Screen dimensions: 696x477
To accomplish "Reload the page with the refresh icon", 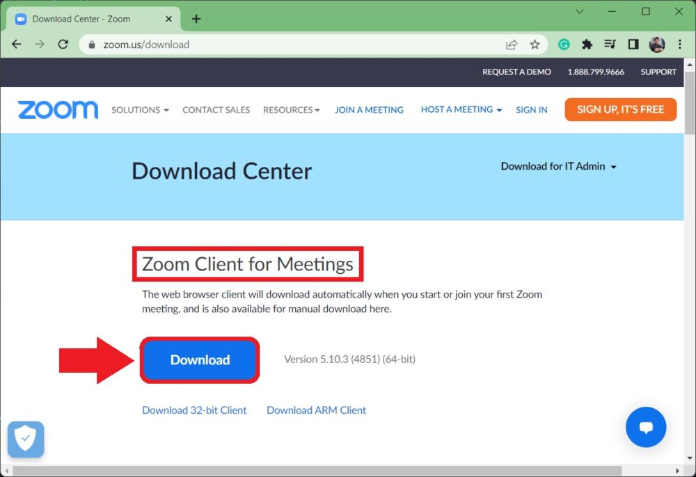I will click(x=63, y=44).
